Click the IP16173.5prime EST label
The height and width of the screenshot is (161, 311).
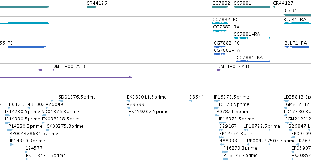(x=231, y=104)
